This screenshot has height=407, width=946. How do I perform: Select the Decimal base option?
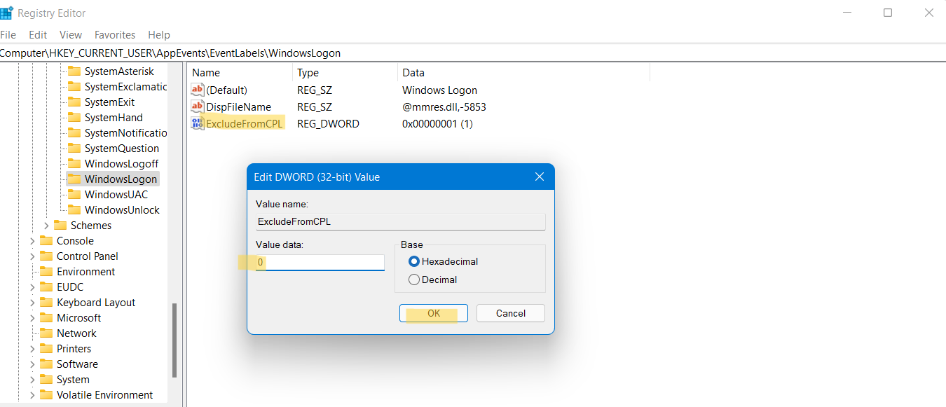pyautogui.click(x=413, y=279)
